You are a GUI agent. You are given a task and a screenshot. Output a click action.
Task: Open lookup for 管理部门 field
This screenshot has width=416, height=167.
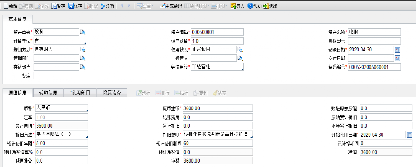point(83,58)
